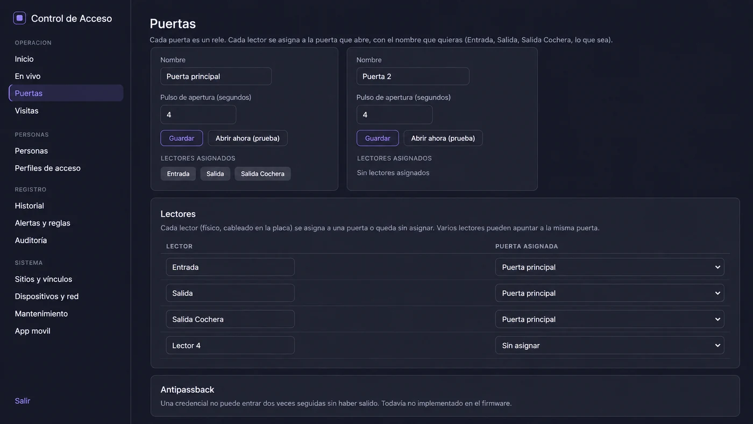Edit the Salida Cochera reader name field
This screenshot has width=753, height=424.
click(230, 319)
